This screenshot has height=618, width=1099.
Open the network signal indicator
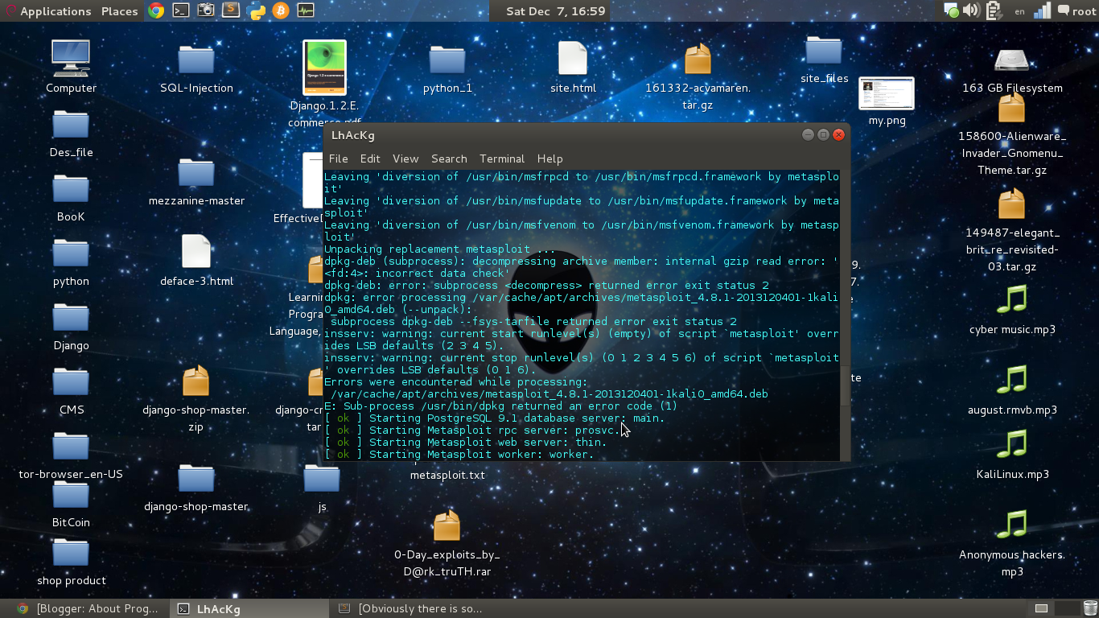click(1043, 10)
